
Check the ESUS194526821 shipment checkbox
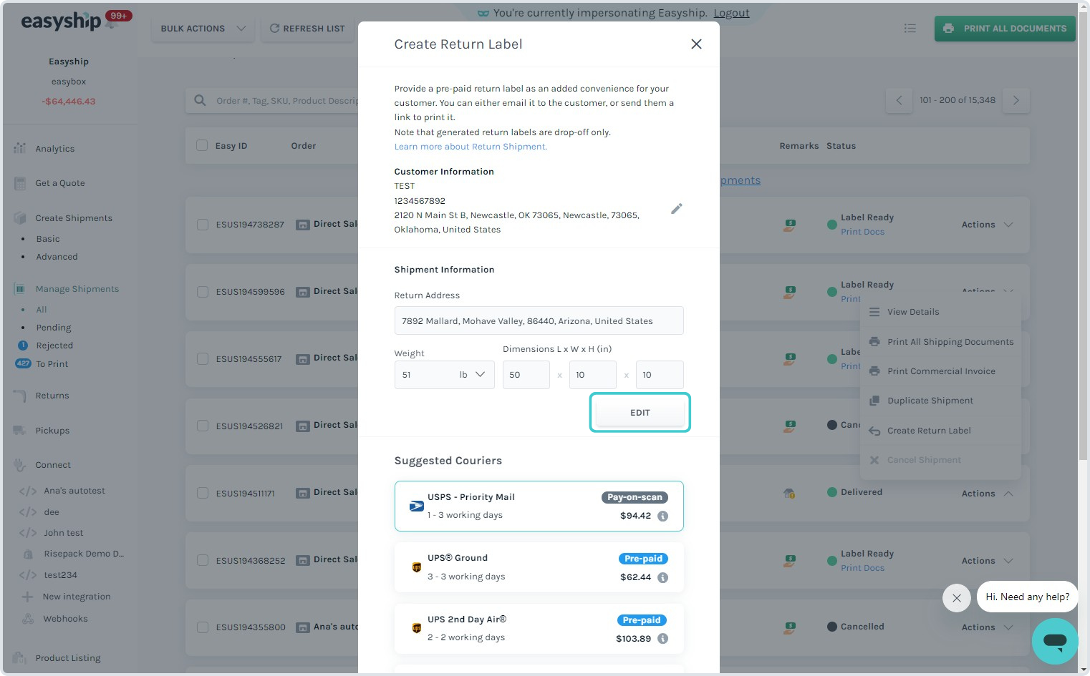pyautogui.click(x=203, y=426)
